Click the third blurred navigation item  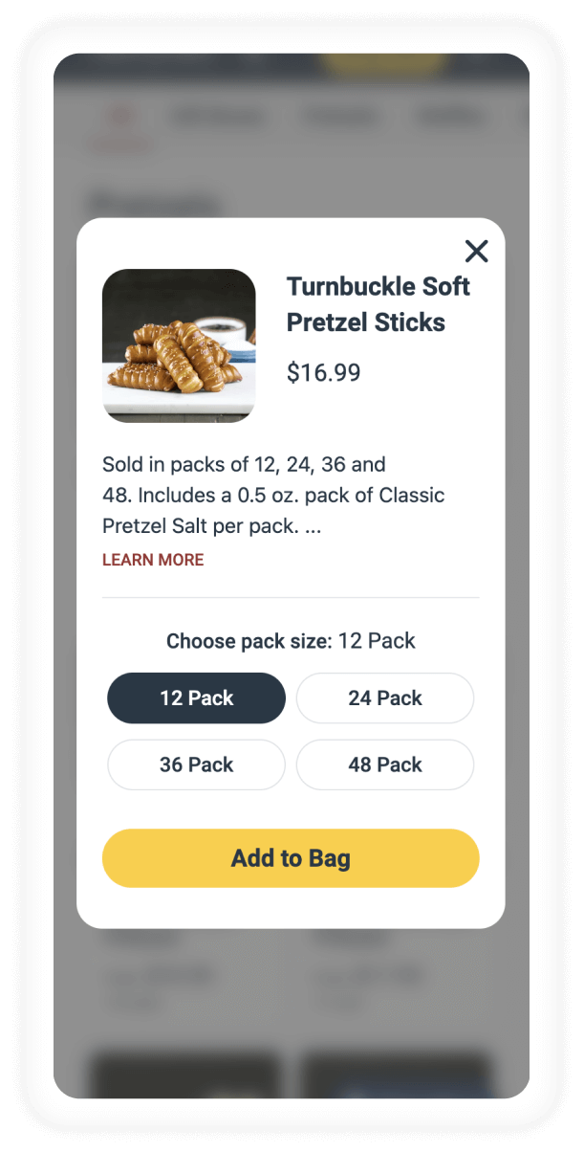click(x=451, y=118)
